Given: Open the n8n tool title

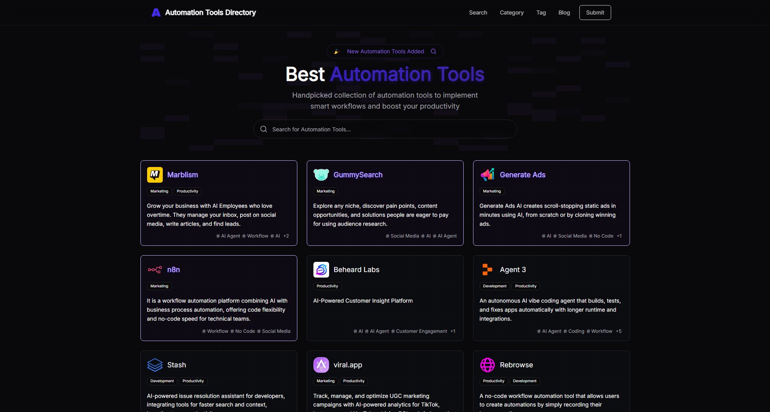Looking at the screenshot, I should (x=173, y=270).
